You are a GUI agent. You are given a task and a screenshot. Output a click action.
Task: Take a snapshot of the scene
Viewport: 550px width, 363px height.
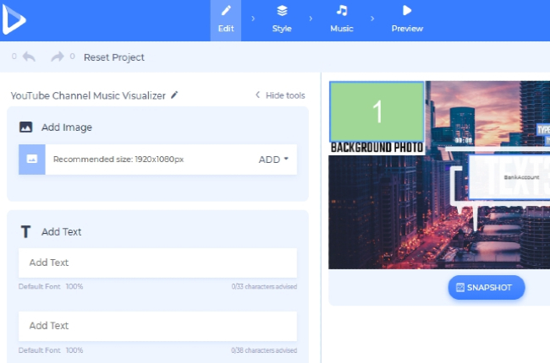coord(487,287)
